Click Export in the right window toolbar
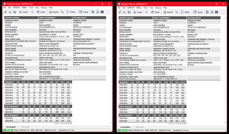 [138, 12]
